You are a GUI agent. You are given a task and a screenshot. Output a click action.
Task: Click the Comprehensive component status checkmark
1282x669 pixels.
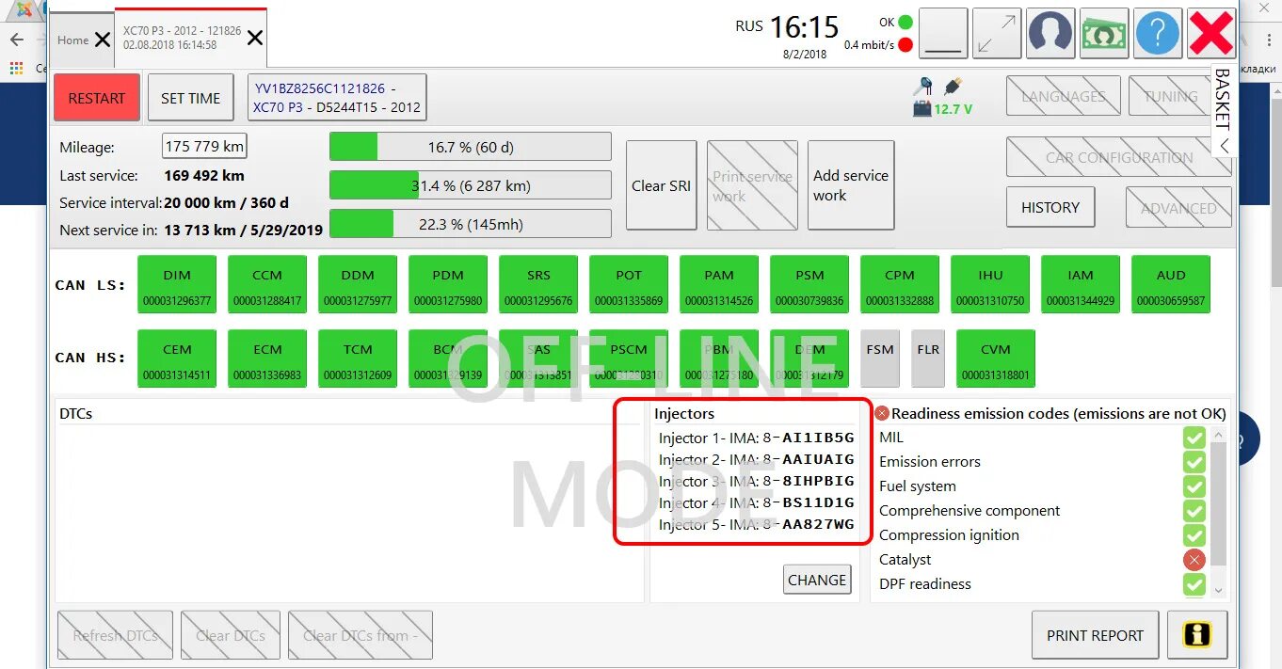1194,511
